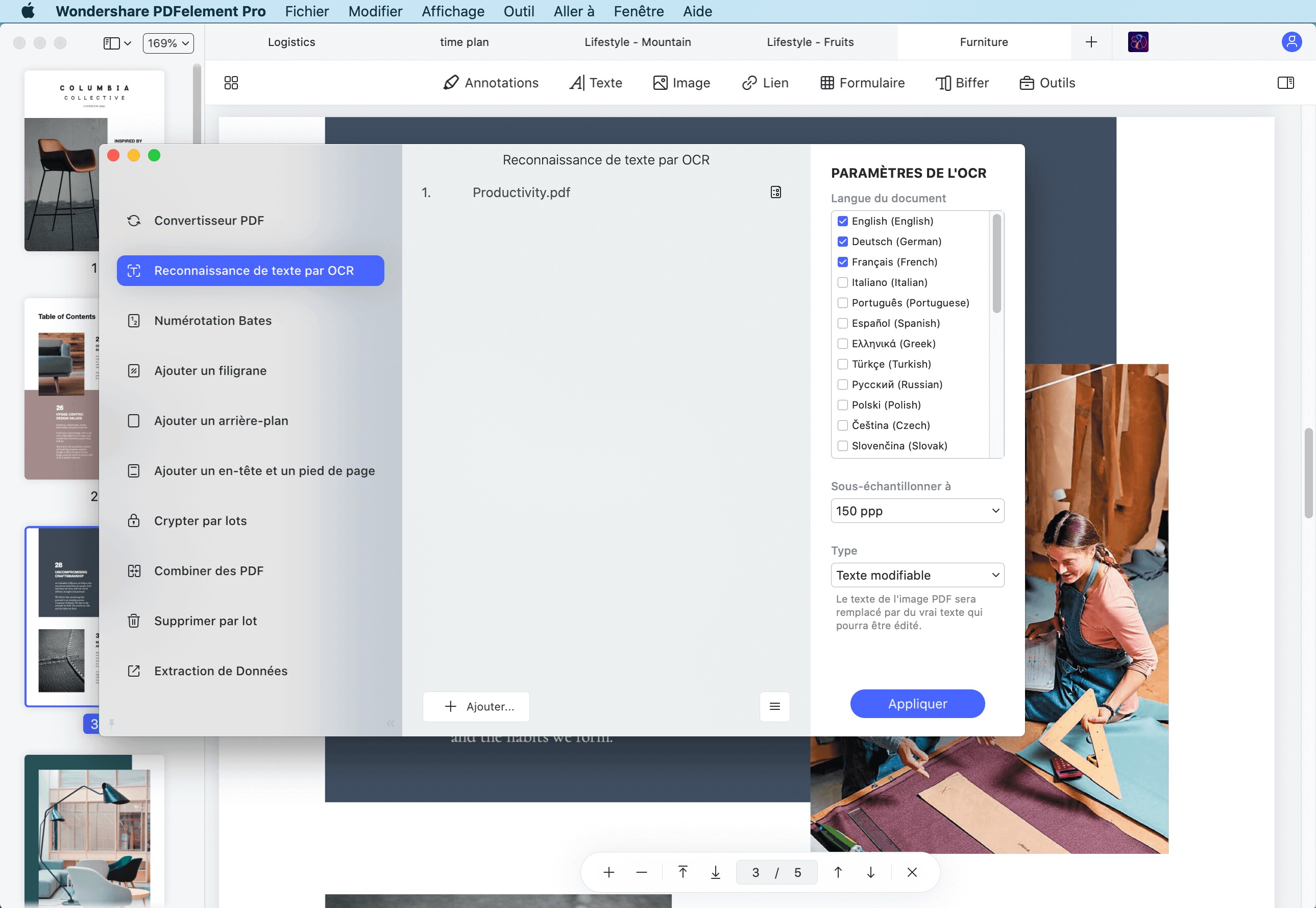Open Convertisseur PDF from batch sidebar
This screenshot has height=908, width=1316.
(x=209, y=220)
